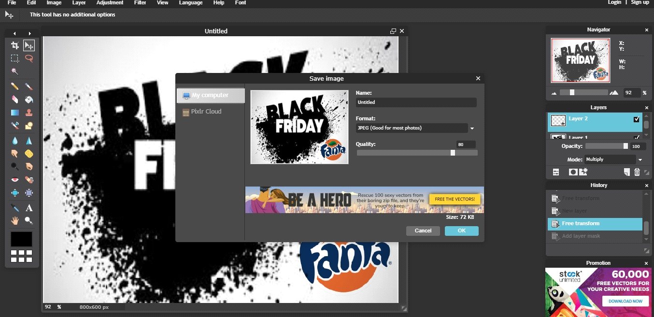Pick the Blur tool

(x=15, y=141)
